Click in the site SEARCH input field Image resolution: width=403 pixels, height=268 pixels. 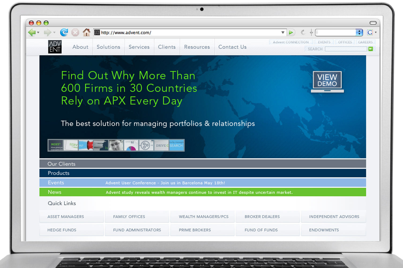pos(346,49)
